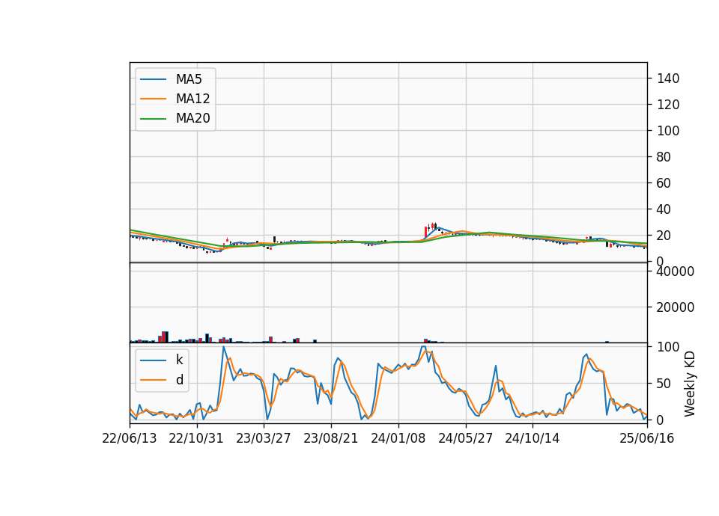Click the 22/10/31 date tick label
719x516 pixels.
coord(196,438)
